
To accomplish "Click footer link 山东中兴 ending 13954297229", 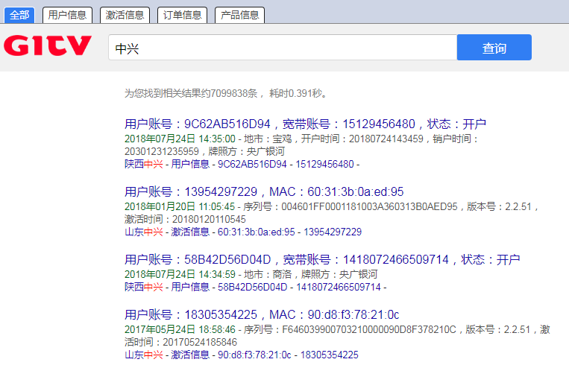I will coord(243,232).
